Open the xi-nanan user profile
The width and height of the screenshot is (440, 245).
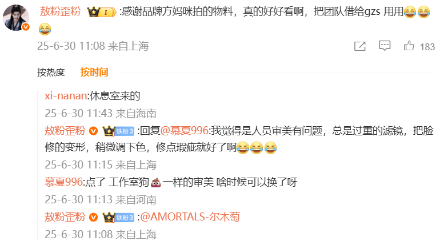66,96
